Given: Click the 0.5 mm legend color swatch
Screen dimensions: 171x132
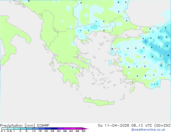Looking at the screenshot, I should [11, 128].
